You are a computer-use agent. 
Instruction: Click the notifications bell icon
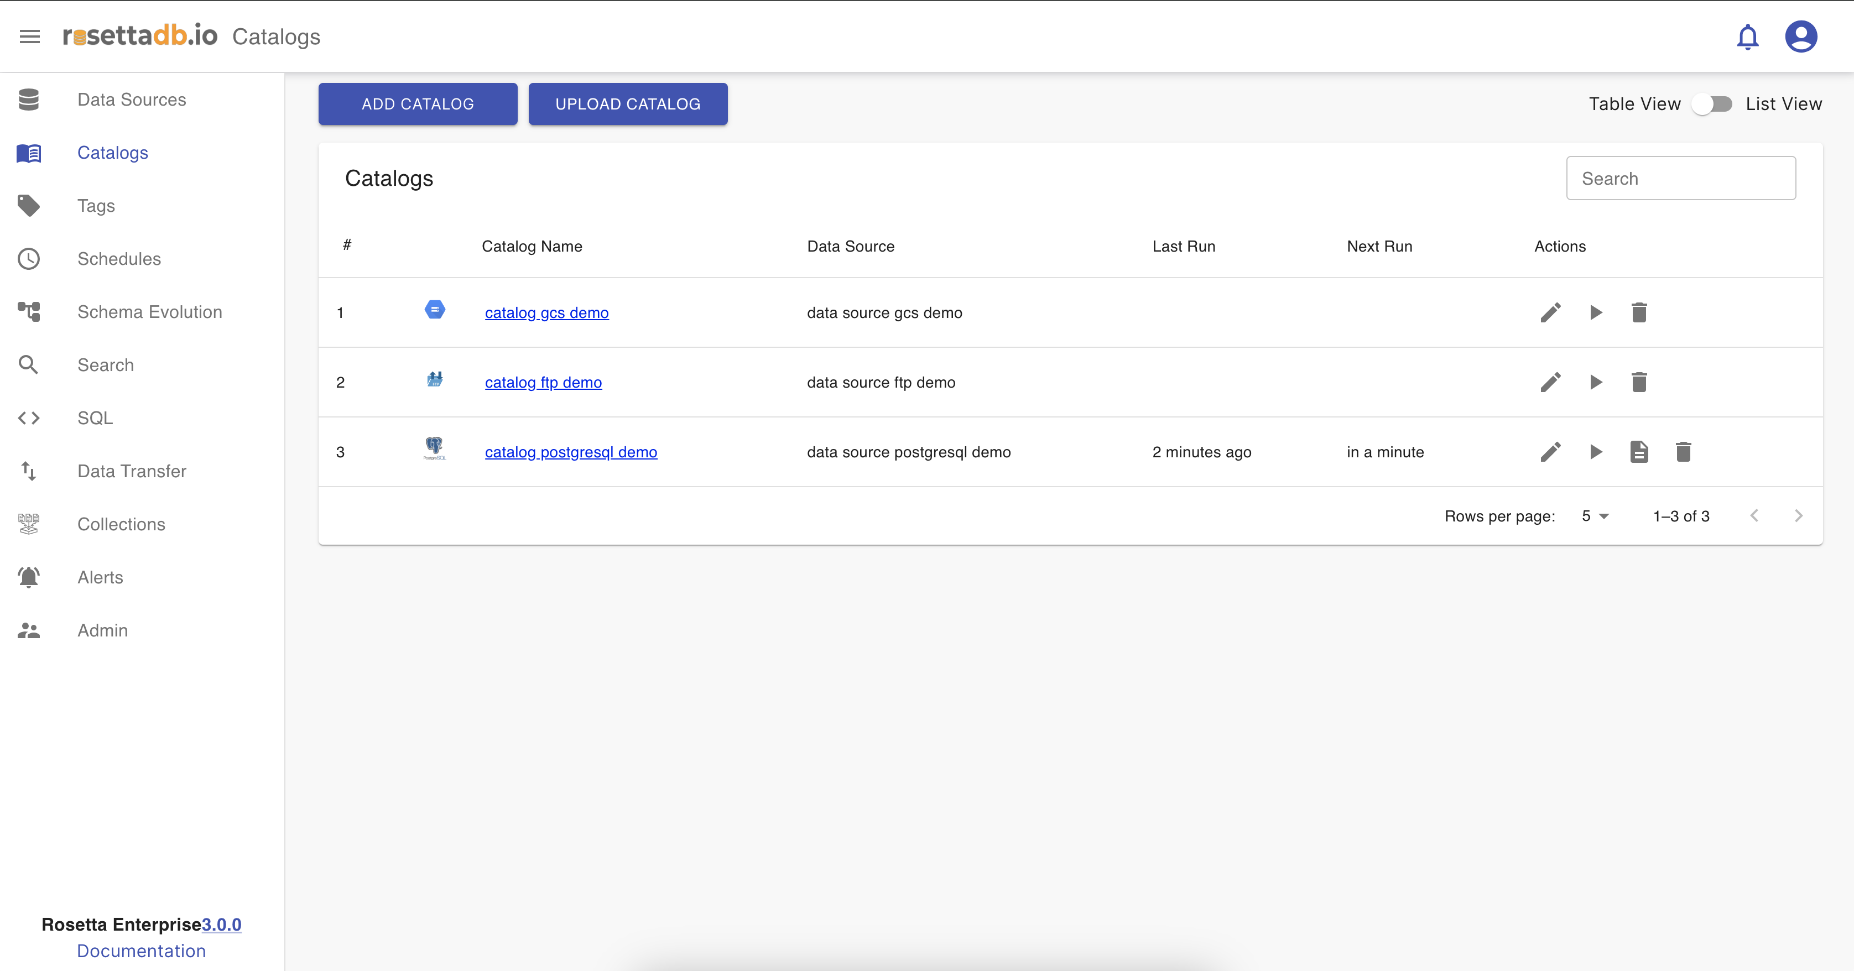point(1747,36)
